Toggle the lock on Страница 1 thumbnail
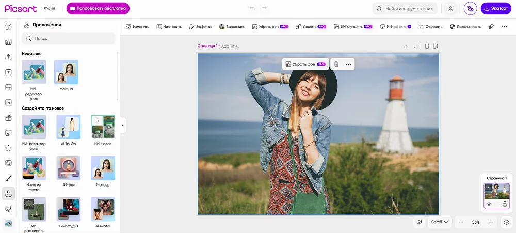This screenshot has height=233, width=516. coord(504,204)
